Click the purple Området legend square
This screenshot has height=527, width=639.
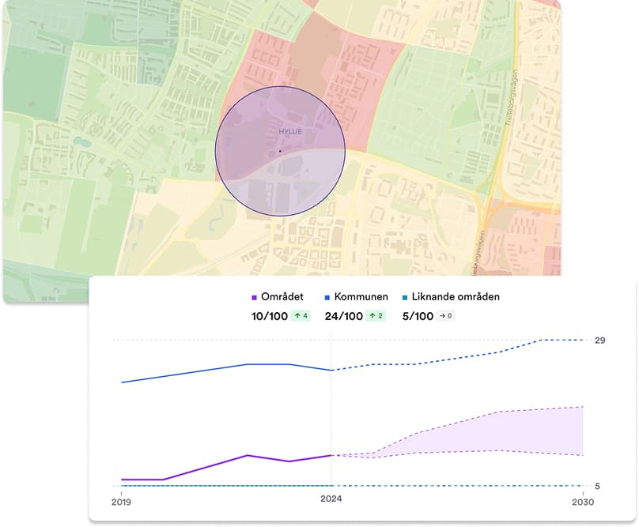click(x=254, y=297)
